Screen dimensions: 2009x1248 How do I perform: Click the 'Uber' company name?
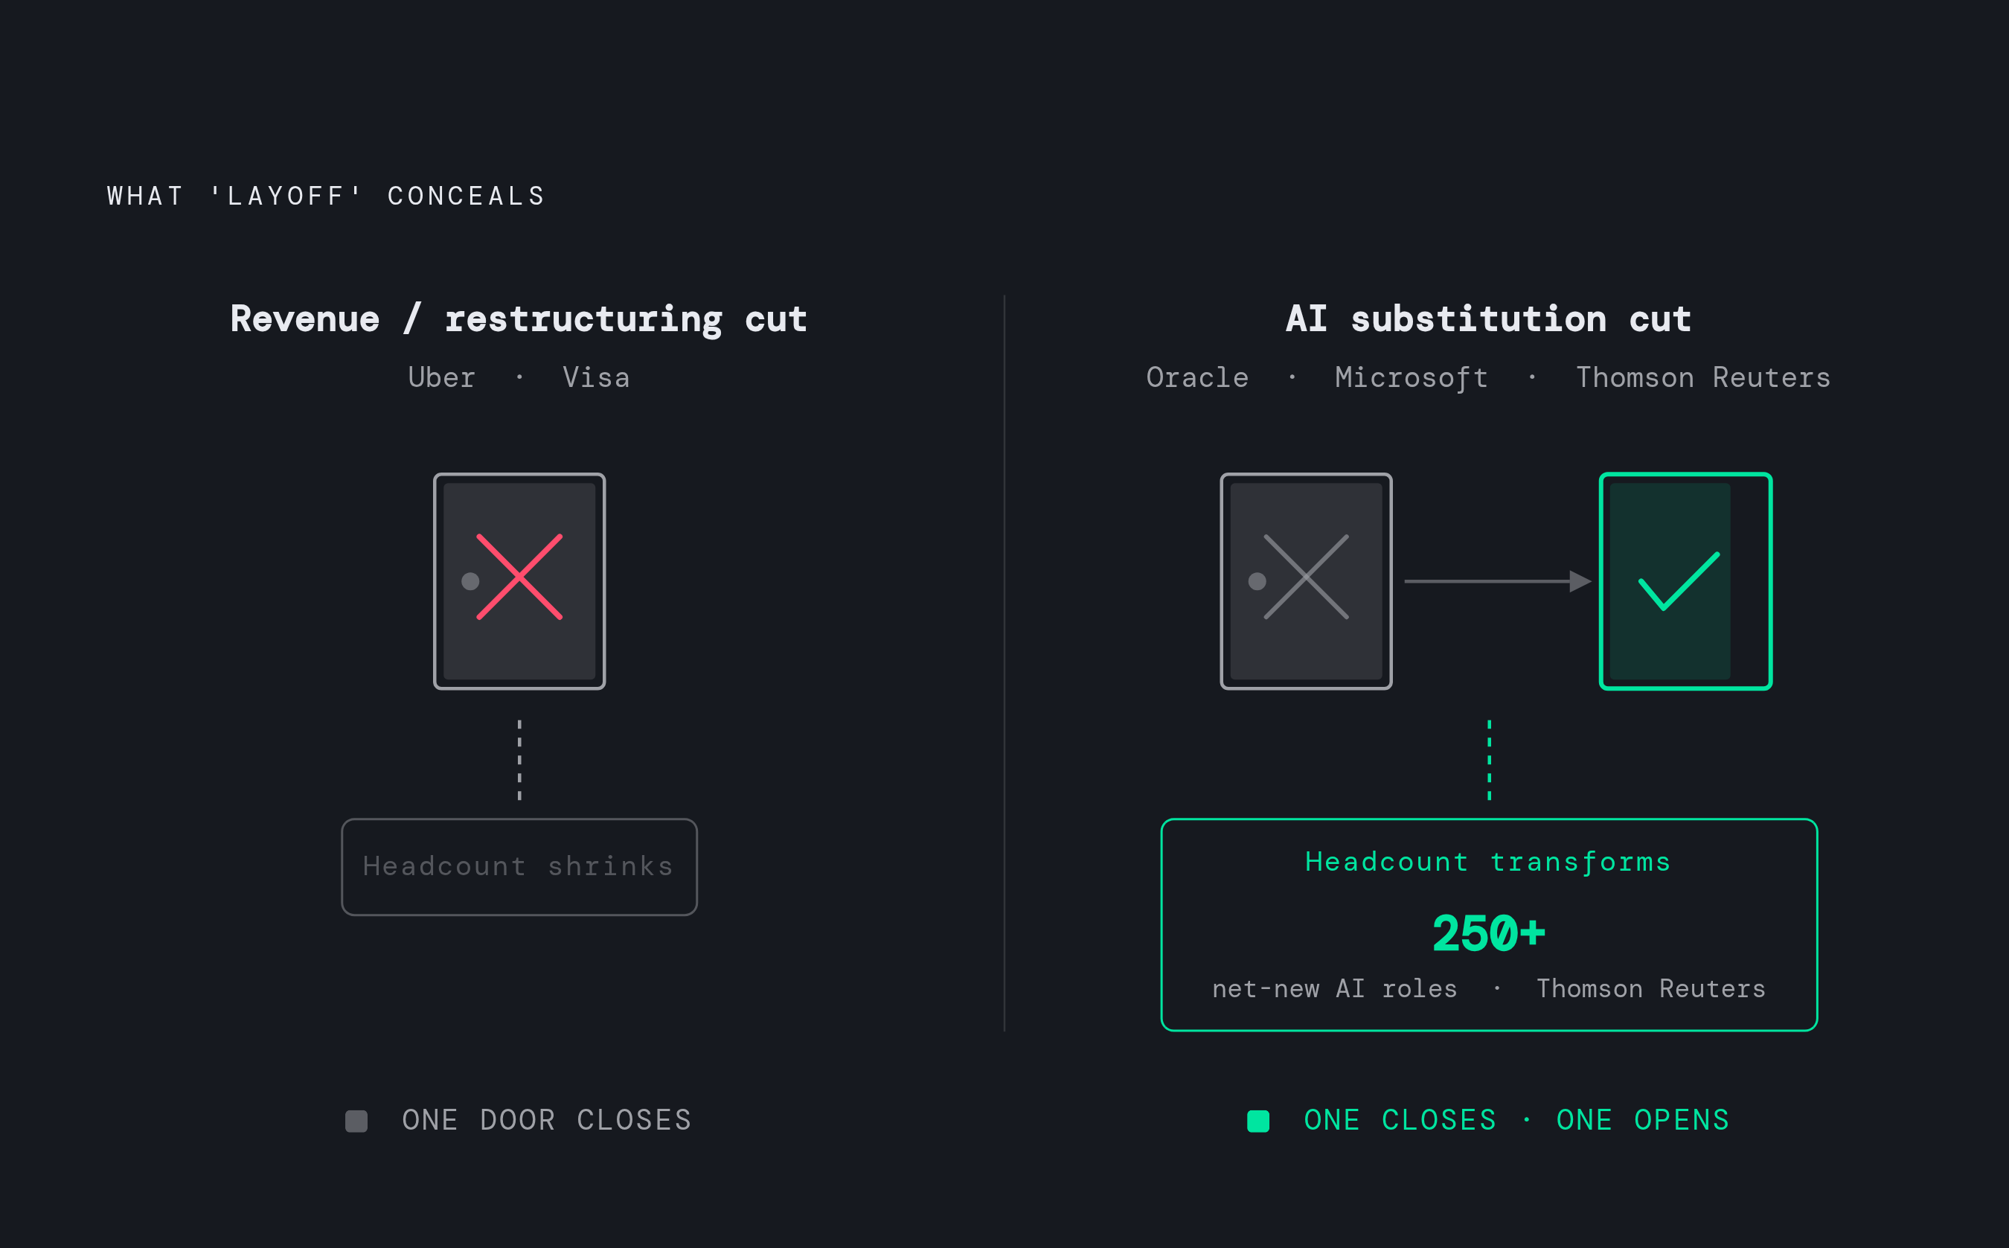pos(442,377)
